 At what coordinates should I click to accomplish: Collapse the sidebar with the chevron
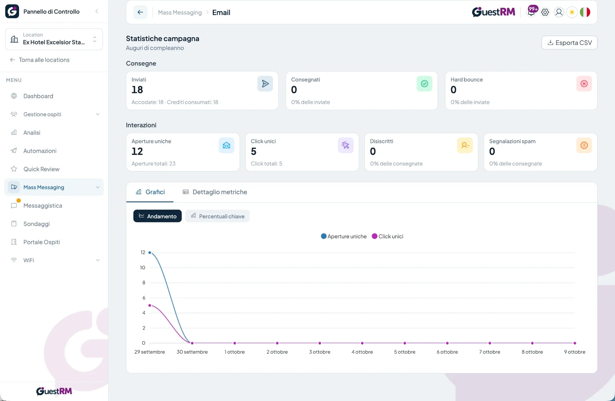(x=97, y=11)
